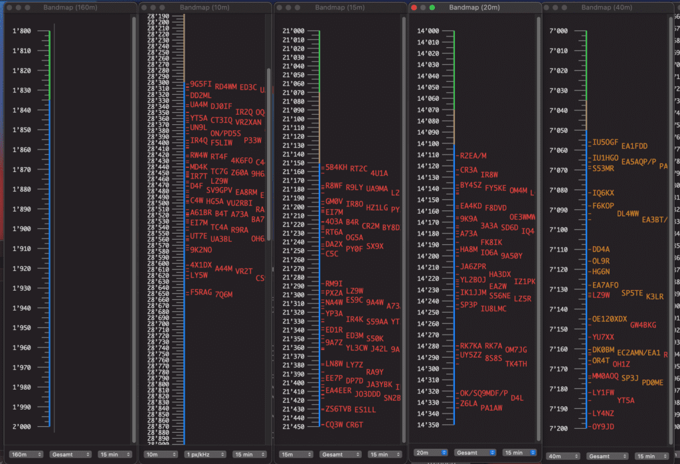The width and height of the screenshot is (680, 464).
Task: Select the OY9JD spot on 40m
Action: tap(603, 427)
